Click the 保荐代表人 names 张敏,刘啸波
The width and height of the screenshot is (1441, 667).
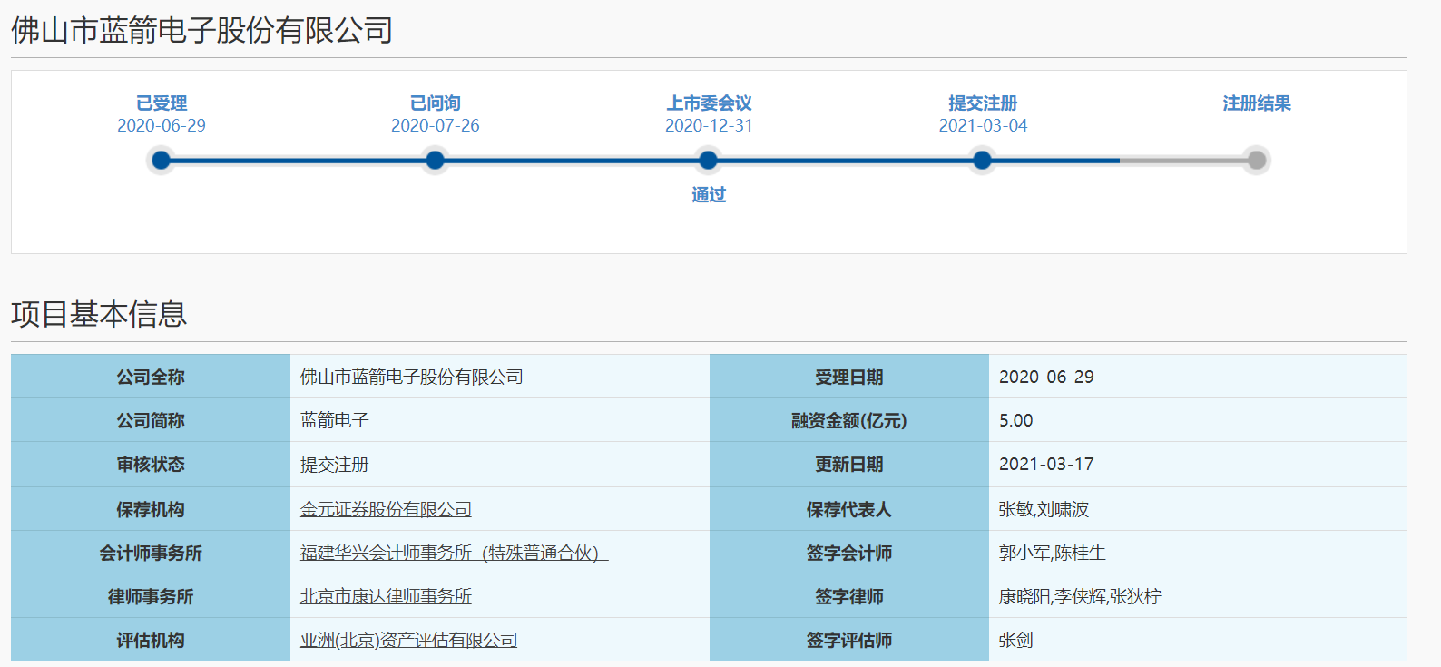coord(1044,509)
